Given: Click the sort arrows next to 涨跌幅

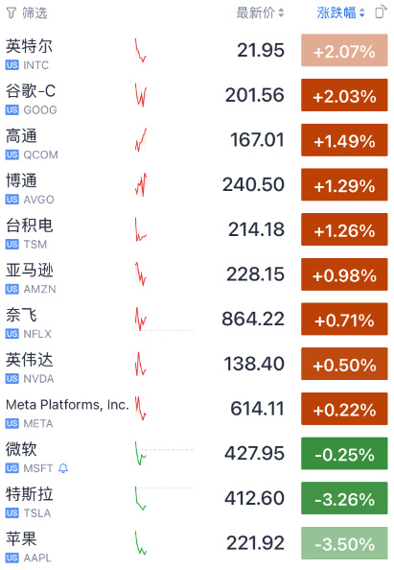Looking at the screenshot, I should [x=361, y=13].
